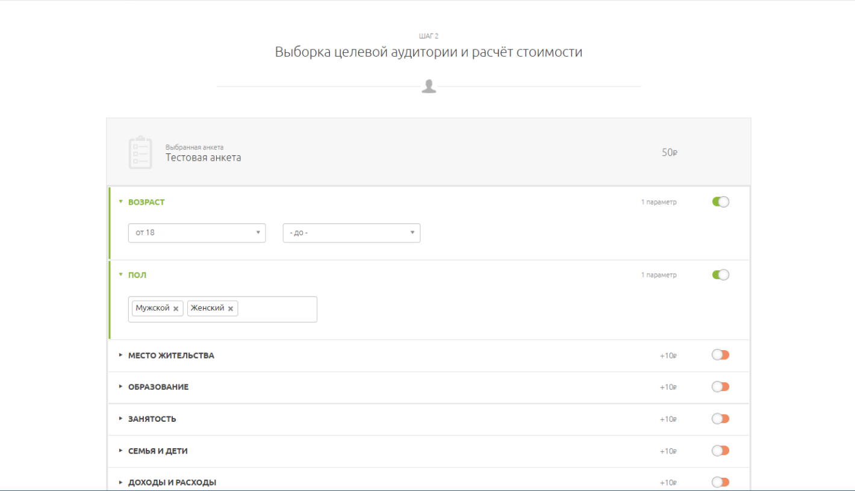
Task: Click the user silhouette icon under the heading
Action: [x=429, y=86]
